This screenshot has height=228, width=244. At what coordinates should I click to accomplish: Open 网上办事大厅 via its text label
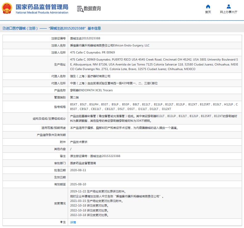[x=229, y=12]
